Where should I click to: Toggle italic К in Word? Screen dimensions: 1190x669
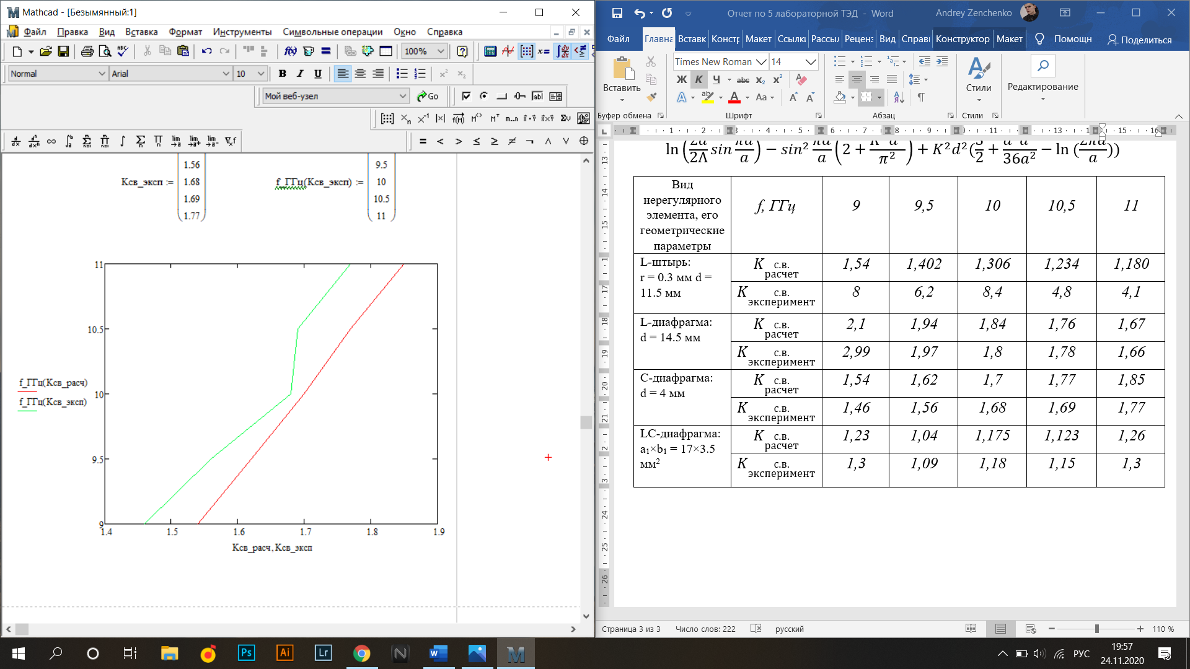(x=699, y=79)
